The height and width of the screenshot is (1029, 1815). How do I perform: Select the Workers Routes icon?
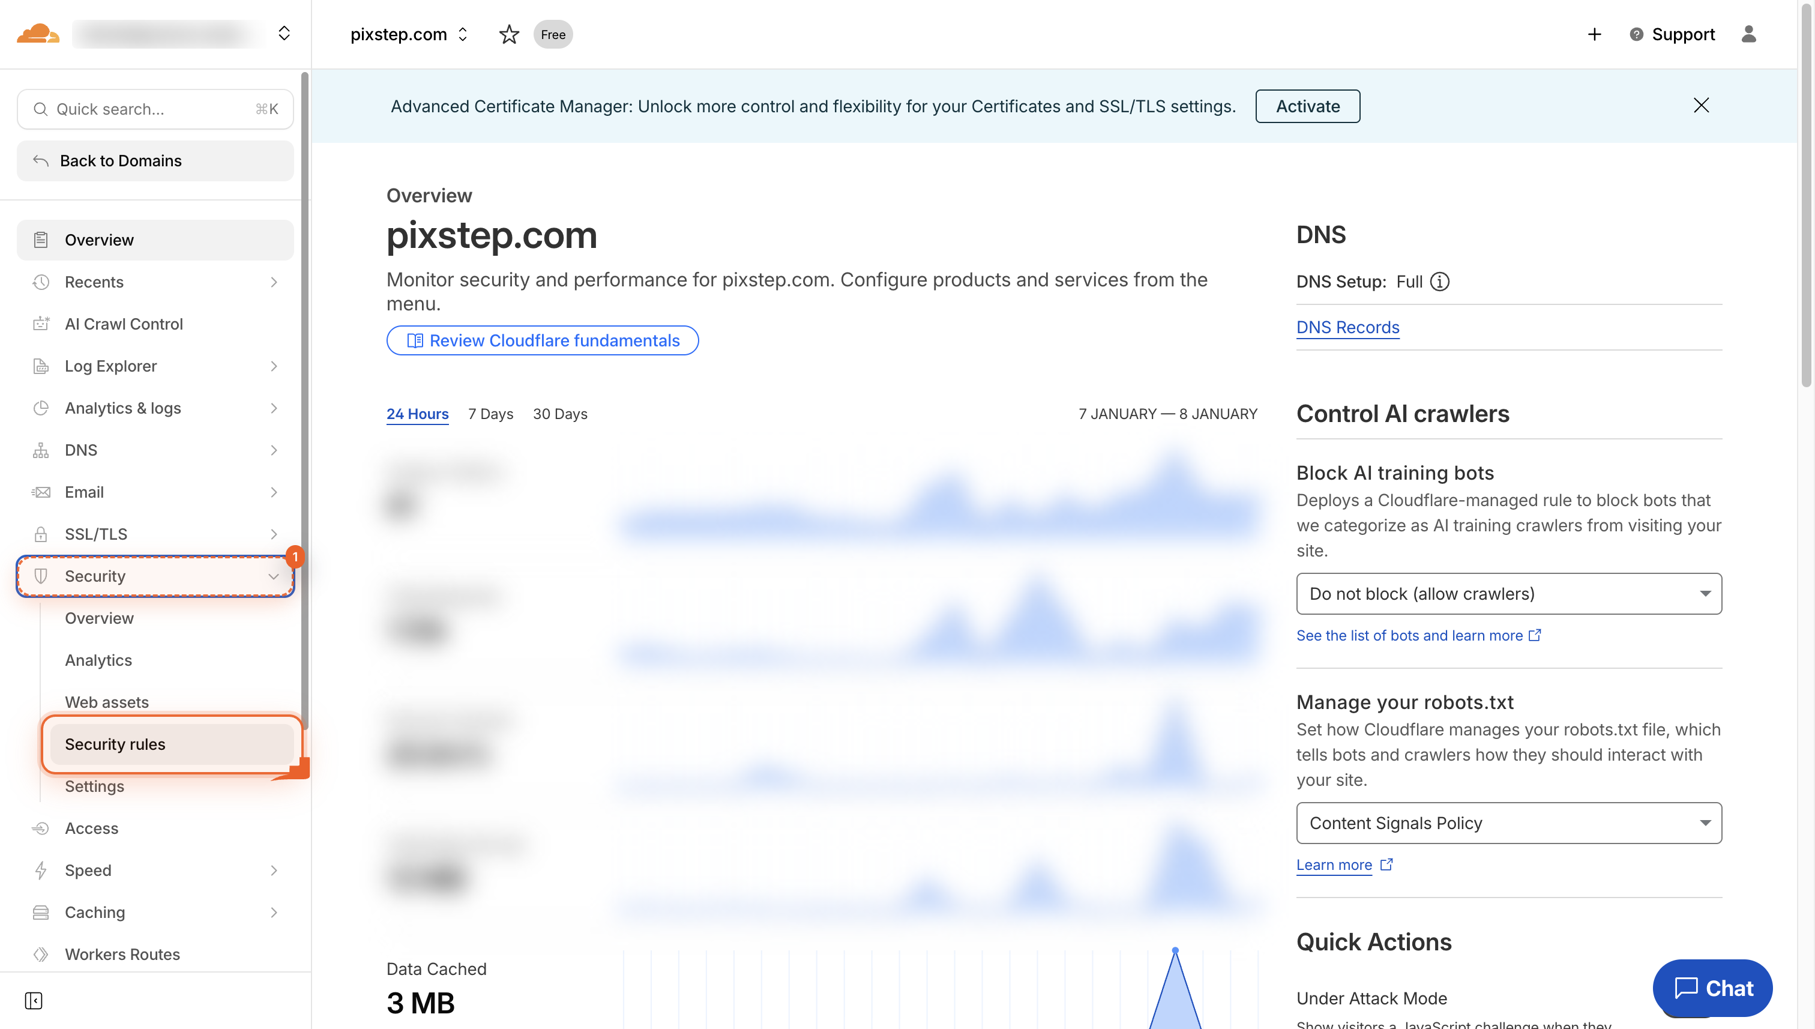coord(40,954)
